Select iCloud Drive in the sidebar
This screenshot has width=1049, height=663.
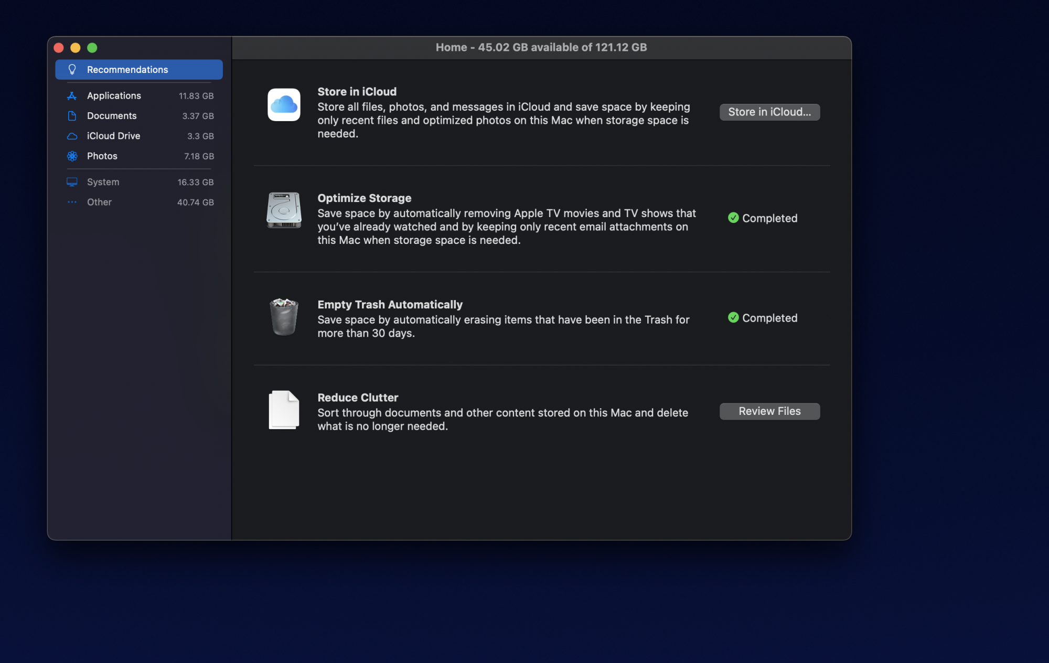click(x=139, y=136)
